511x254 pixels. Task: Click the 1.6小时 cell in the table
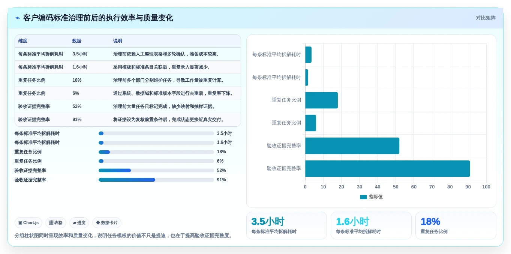click(80, 67)
